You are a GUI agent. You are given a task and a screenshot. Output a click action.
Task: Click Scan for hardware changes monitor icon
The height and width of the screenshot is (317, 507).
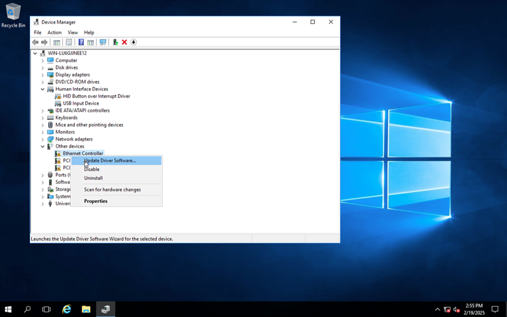(x=103, y=42)
